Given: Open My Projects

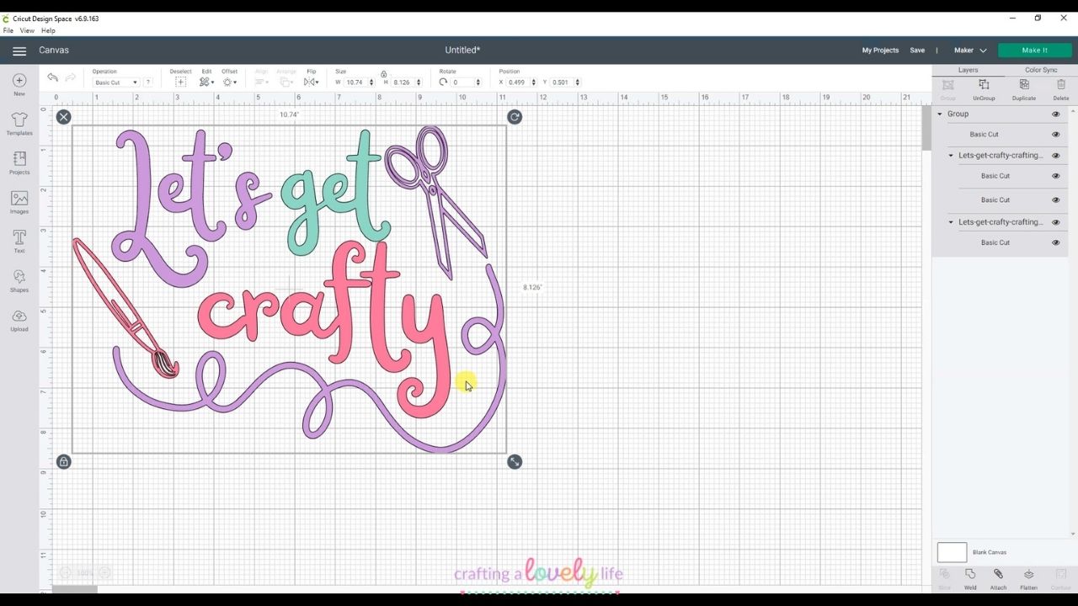Looking at the screenshot, I should (x=880, y=50).
